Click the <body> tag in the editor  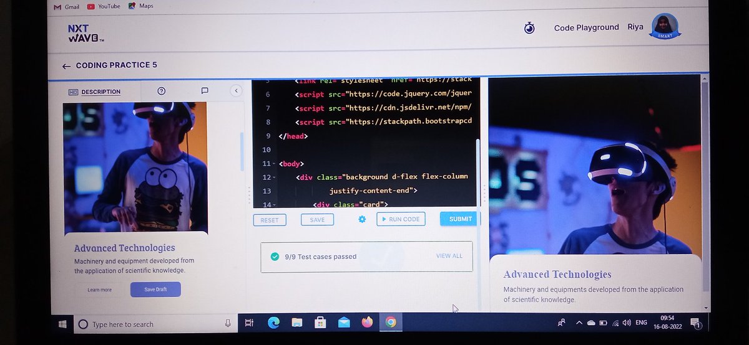tap(291, 164)
